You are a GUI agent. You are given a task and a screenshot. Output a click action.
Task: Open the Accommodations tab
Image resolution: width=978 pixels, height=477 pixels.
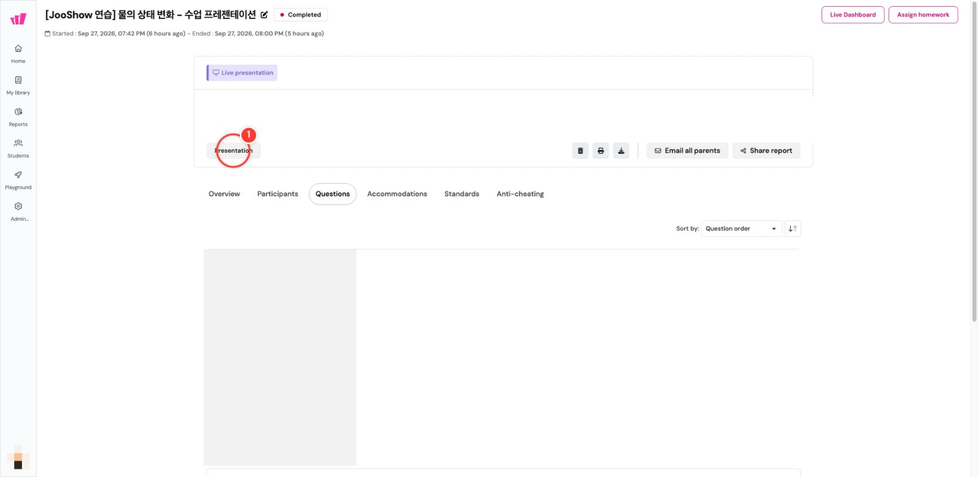pyautogui.click(x=397, y=194)
